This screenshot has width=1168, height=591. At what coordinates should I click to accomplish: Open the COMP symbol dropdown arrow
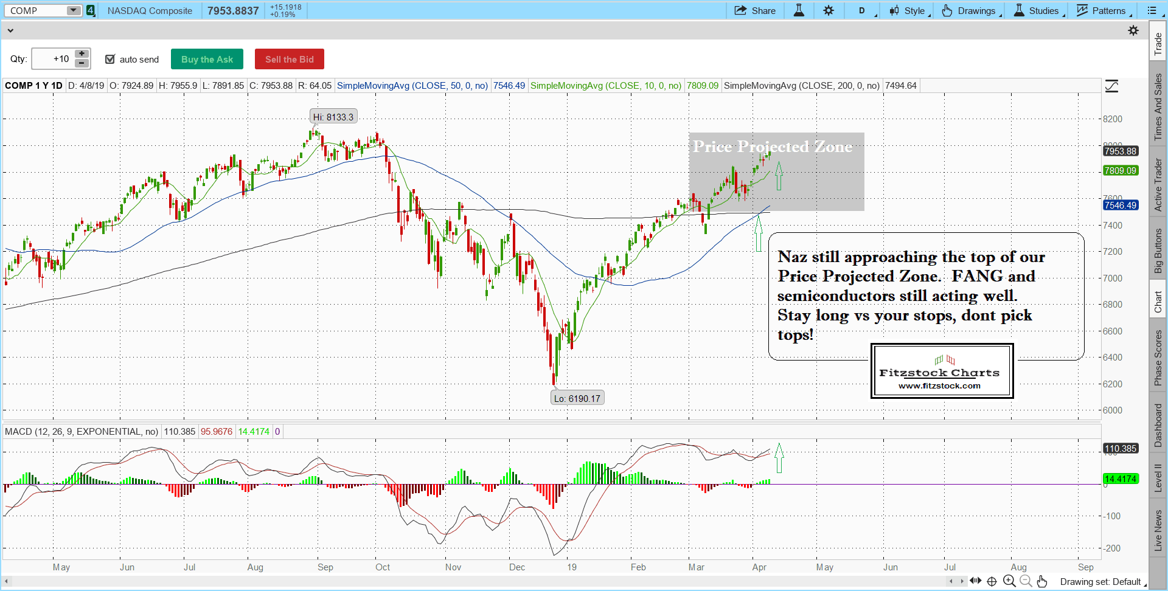74,11
